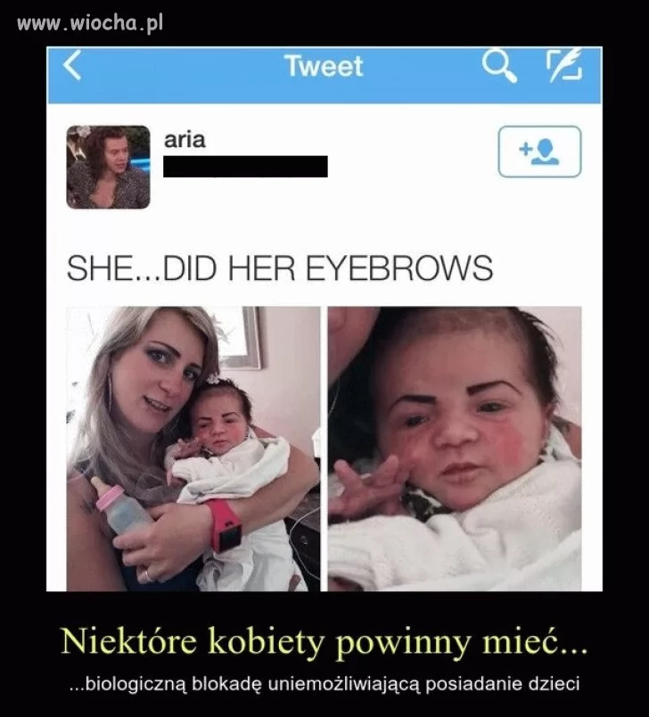Click the Tweet title in the header
Viewport: 649px width, 717px height.
click(x=324, y=66)
